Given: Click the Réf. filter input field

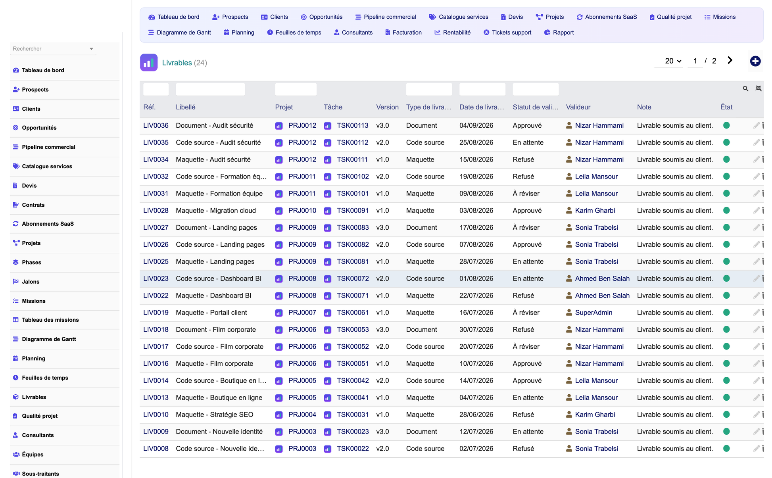Looking at the screenshot, I should 156,89.
